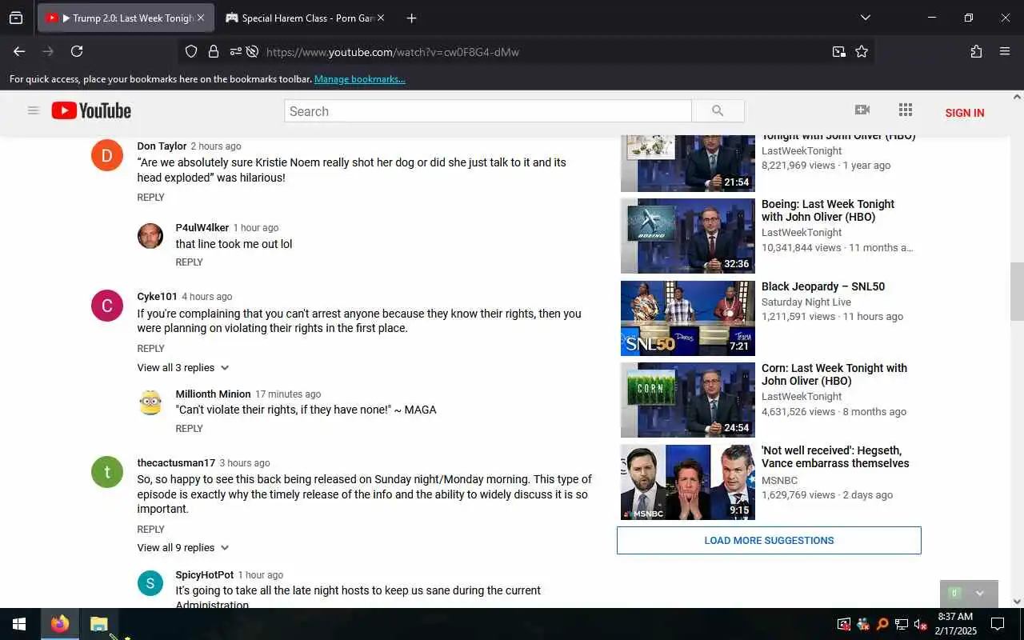Close the Special Harem Class tab
Viewport: 1024px width, 640px height.
(x=381, y=18)
